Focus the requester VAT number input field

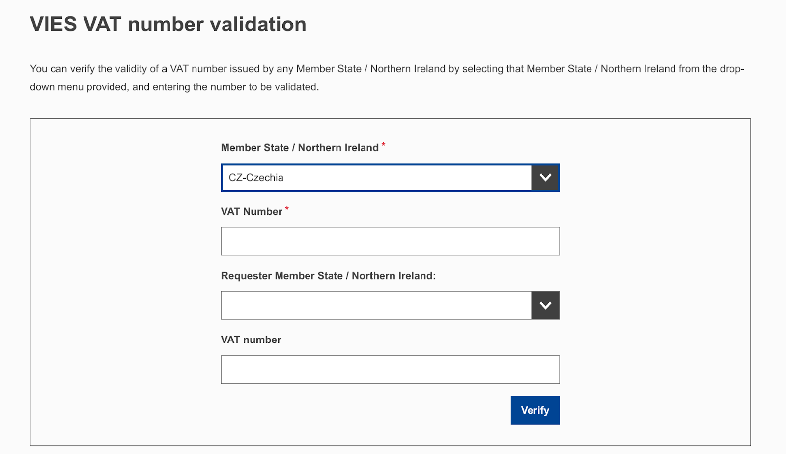pyautogui.click(x=390, y=369)
